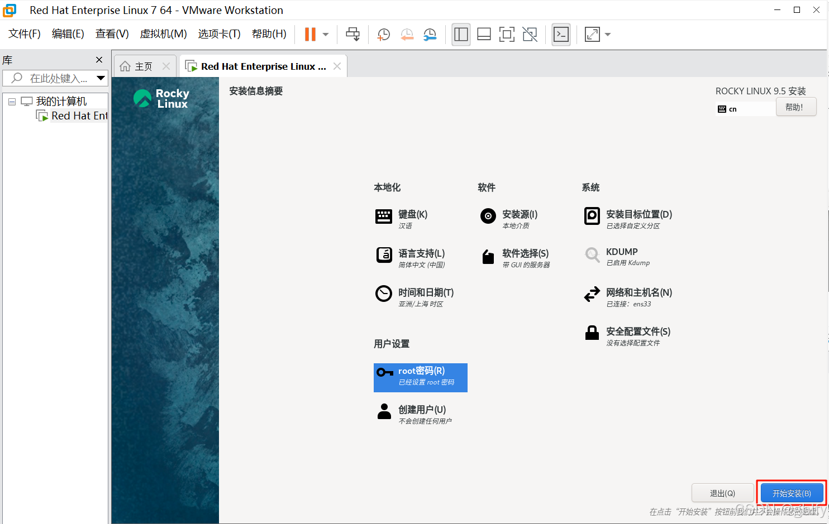The width and height of the screenshot is (829, 524).
Task: Open the pause button dropdown arrow
Action: [326, 35]
